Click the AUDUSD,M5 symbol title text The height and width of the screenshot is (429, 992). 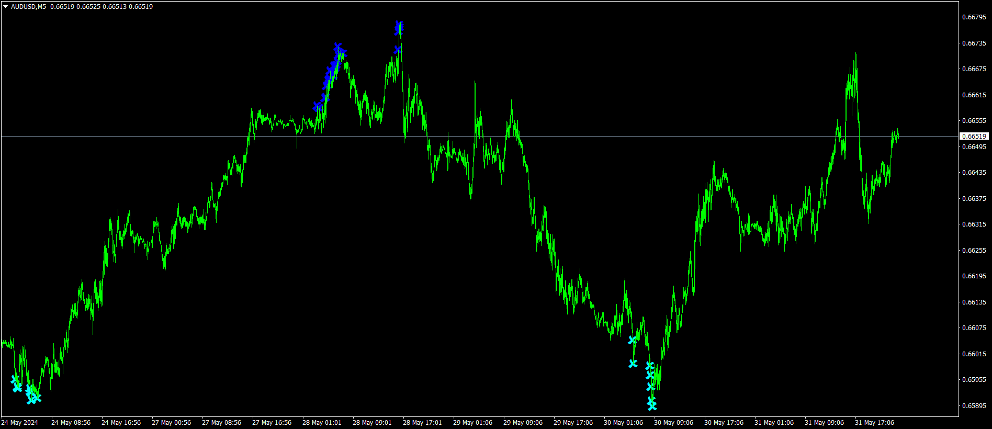[28, 7]
